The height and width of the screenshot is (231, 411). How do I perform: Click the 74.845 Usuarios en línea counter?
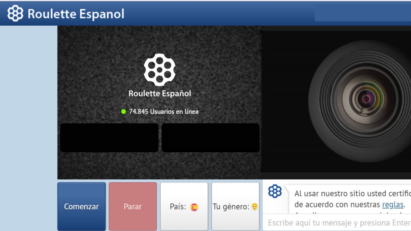[x=164, y=112]
